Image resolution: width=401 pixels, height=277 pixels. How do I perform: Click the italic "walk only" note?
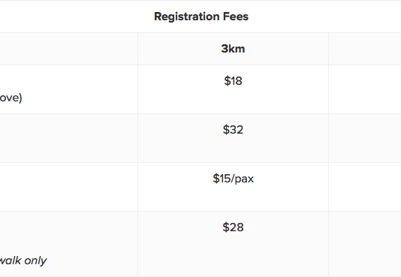(23, 260)
